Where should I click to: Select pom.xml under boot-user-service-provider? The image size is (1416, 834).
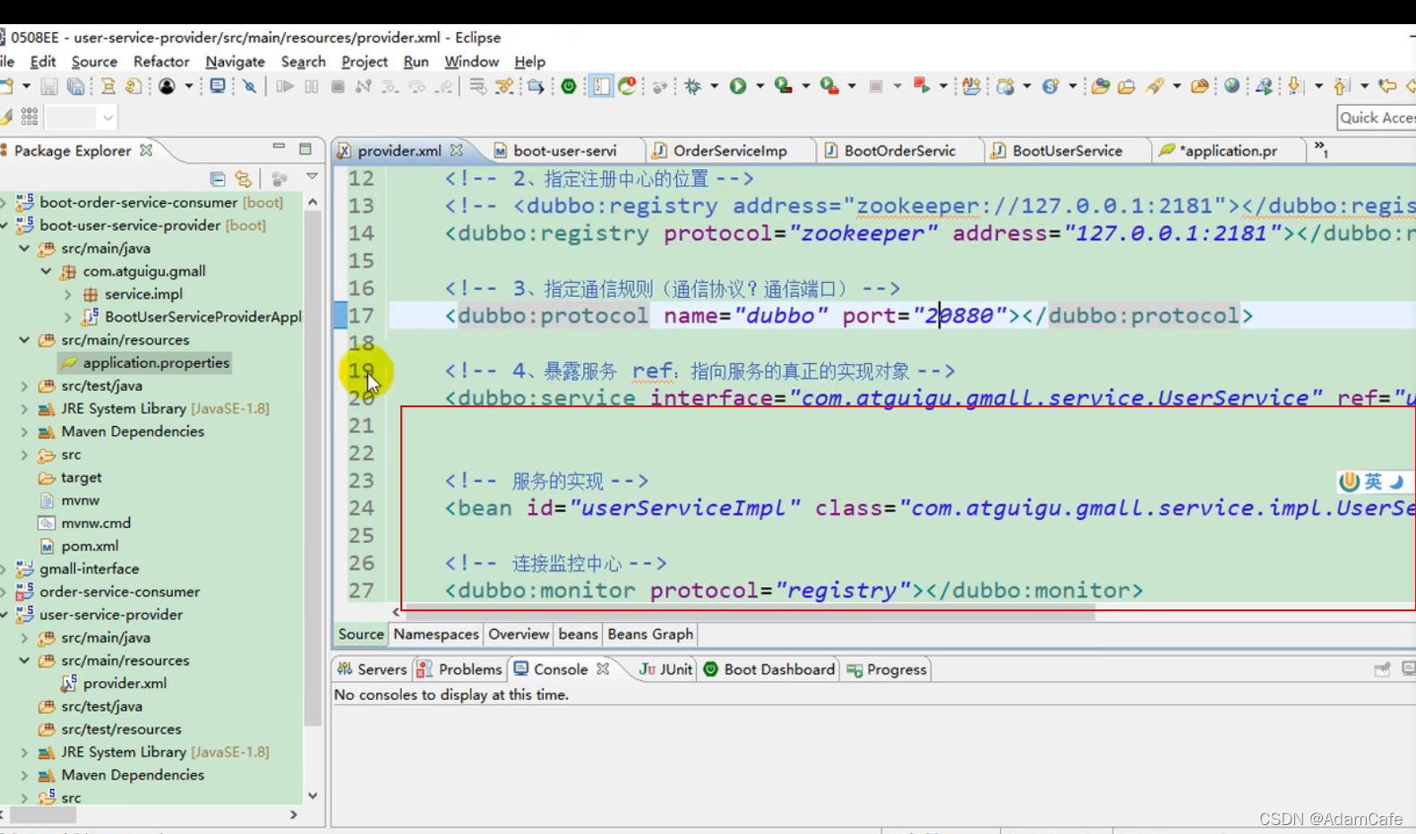(x=79, y=546)
